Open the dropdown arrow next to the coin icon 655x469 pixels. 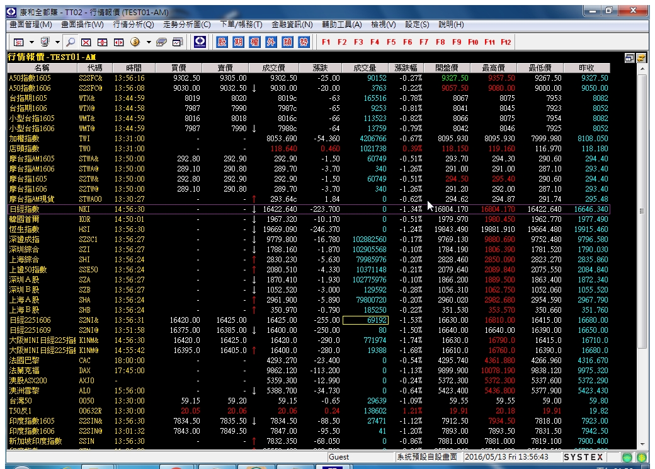pyautogui.click(x=148, y=42)
